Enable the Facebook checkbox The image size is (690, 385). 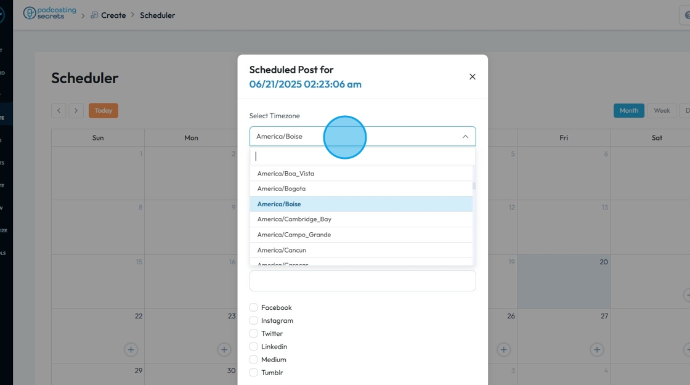253,307
